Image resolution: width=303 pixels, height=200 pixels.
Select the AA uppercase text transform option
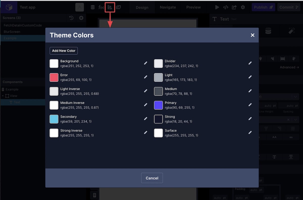[274, 137]
